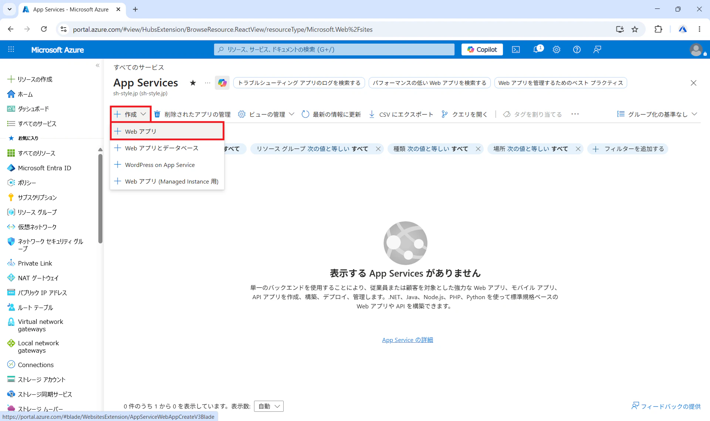Click CSV にエクスポート

[x=401, y=114]
